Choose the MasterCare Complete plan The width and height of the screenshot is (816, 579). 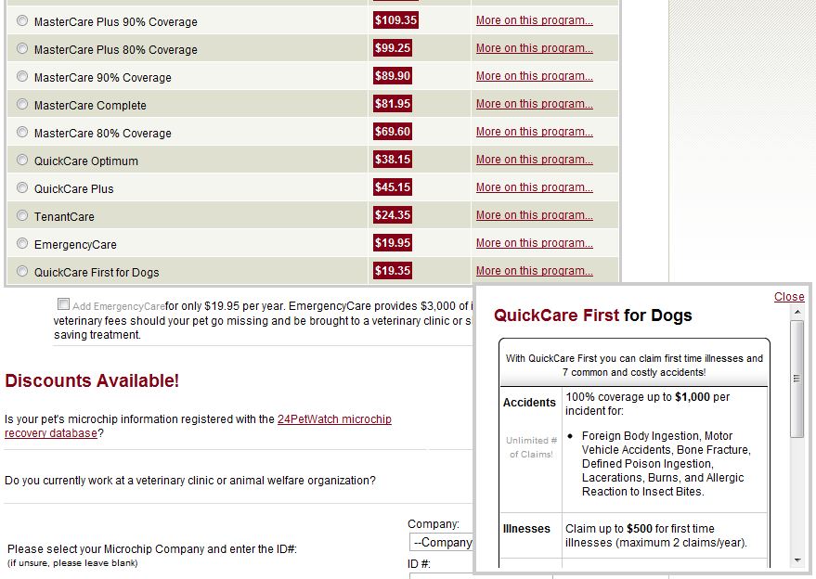[21, 104]
